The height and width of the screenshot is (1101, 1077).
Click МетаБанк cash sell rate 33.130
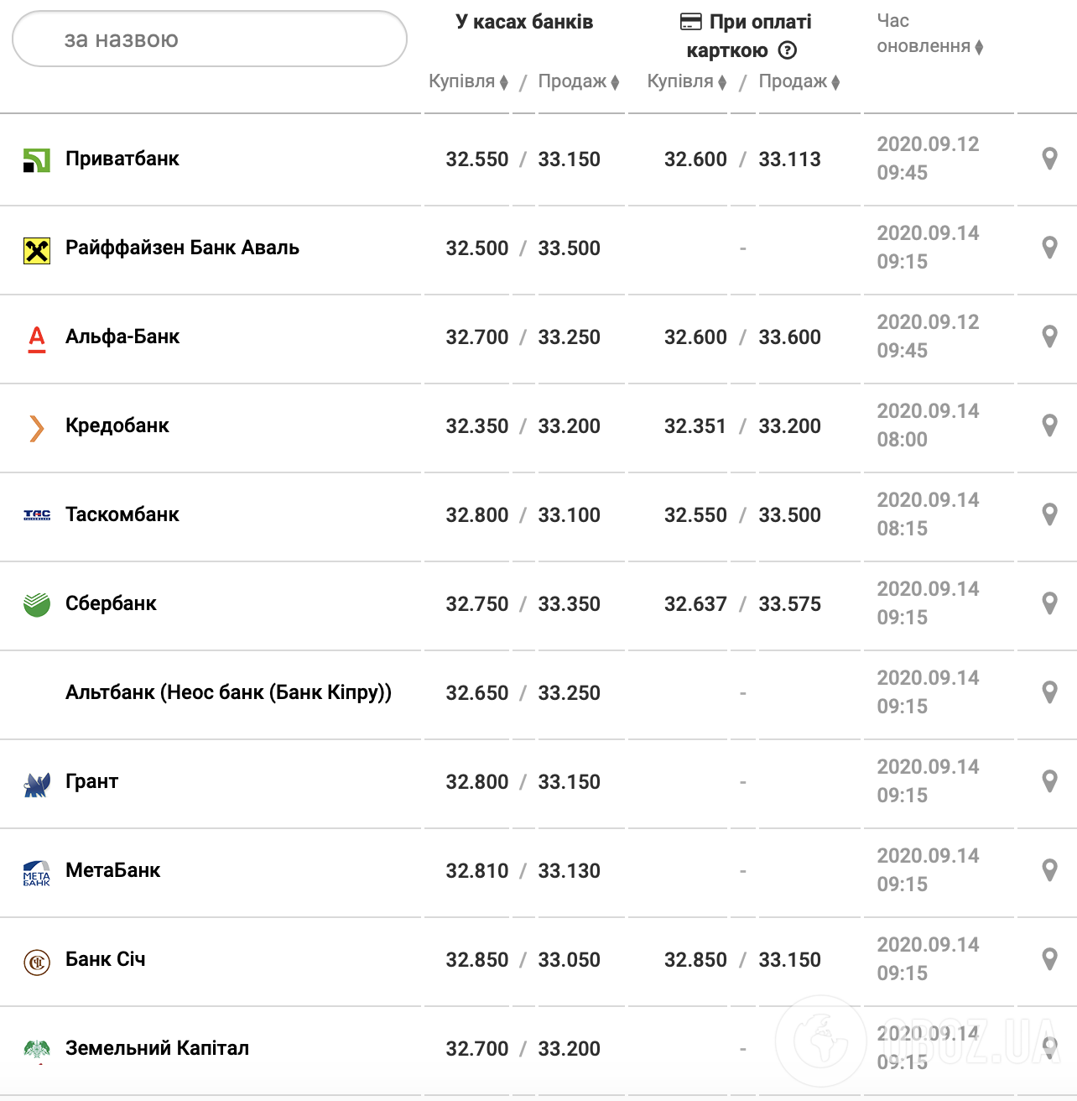coord(569,871)
